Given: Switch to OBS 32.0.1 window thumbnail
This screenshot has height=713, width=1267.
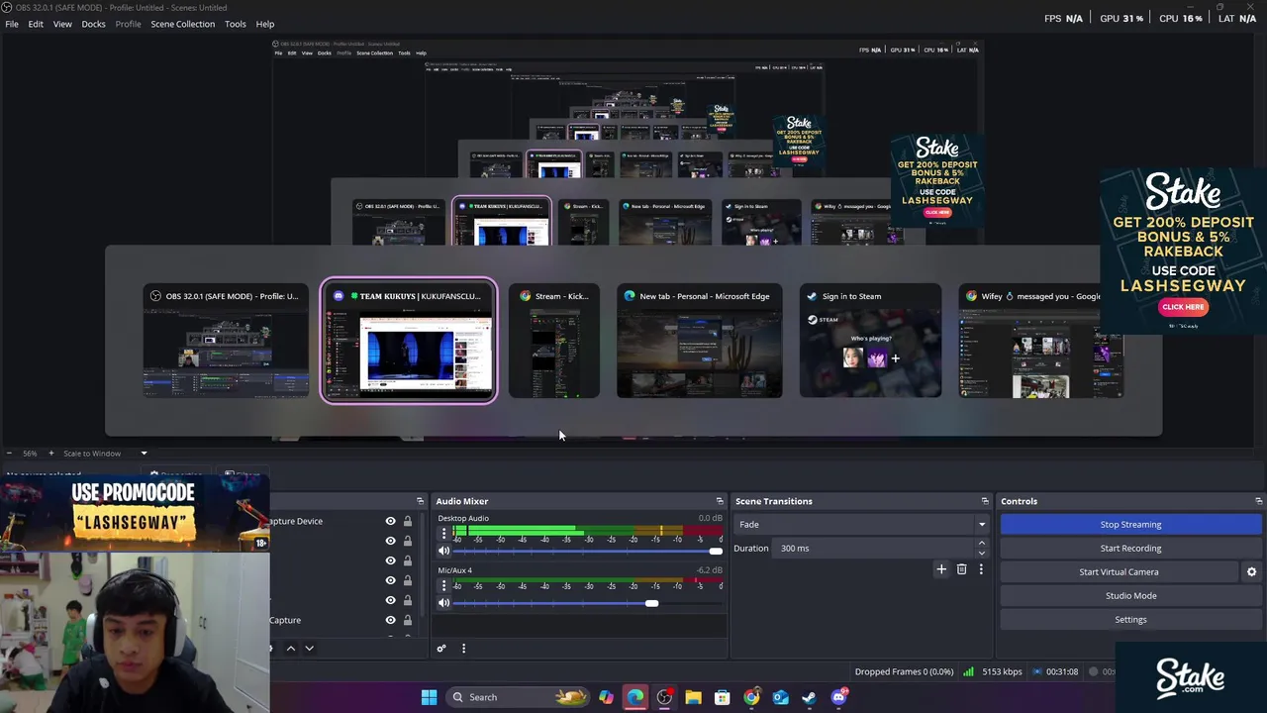Looking at the screenshot, I should tap(226, 342).
